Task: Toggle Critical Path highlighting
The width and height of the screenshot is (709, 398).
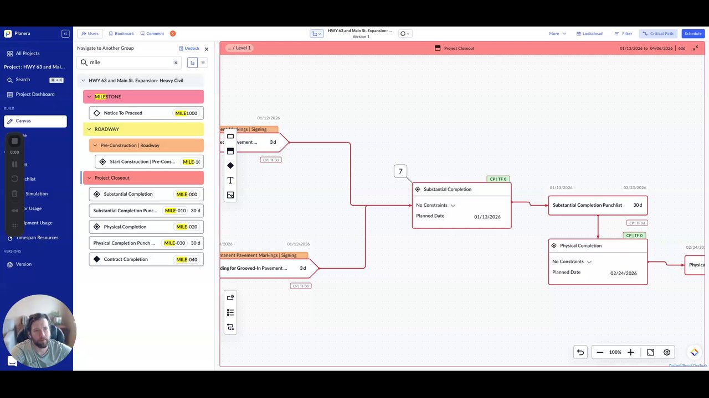Action: click(x=658, y=34)
